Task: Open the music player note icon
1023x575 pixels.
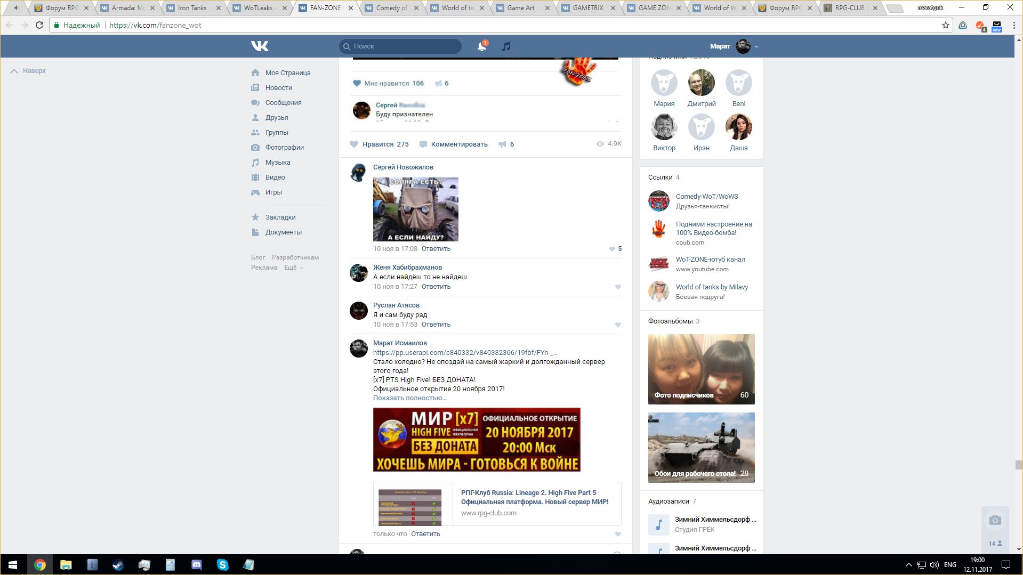Action: click(x=506, y=46)
